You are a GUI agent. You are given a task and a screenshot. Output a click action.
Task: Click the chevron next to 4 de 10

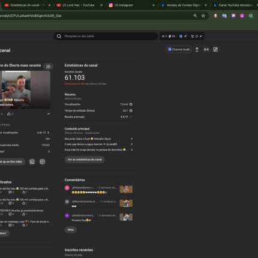pyautogui.click(x=48, y=133)
